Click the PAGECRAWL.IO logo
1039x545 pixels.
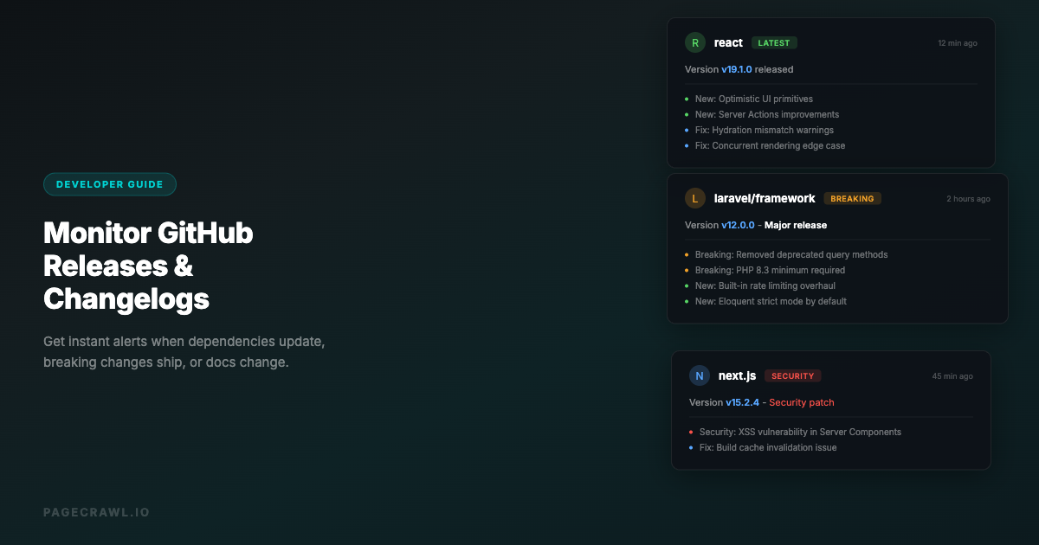(x=96, y=511)
